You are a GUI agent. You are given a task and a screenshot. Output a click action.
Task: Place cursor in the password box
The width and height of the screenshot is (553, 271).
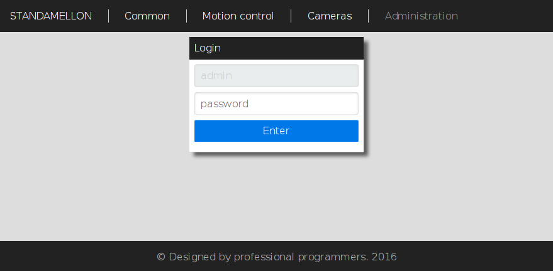click(276, 104)
